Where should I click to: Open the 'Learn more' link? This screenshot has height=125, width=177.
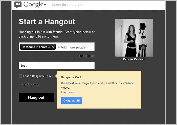click(68, 92)
